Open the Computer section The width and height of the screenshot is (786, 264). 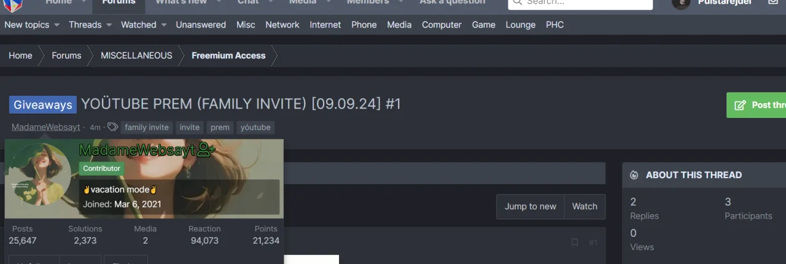[442, 25]
